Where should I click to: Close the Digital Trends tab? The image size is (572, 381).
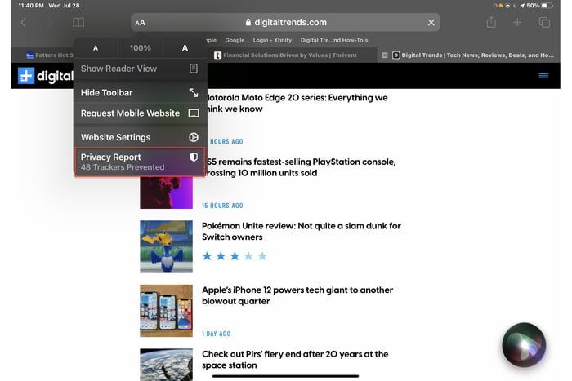pyautogui.click(x=385, y=55)
